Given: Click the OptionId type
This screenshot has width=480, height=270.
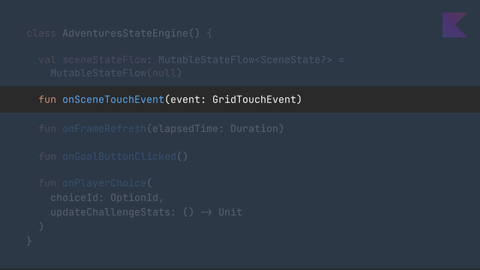Looking at the screenshot, I should [134, 198].
